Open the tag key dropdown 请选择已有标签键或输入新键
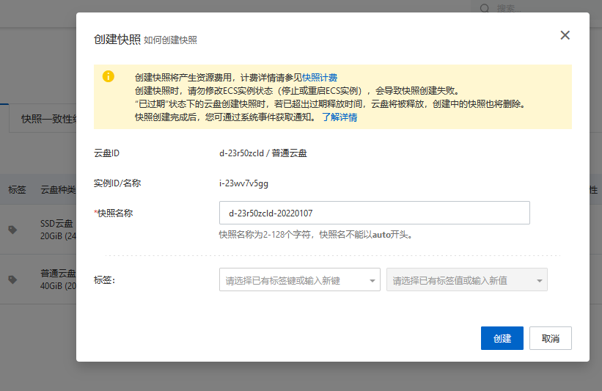Screen dimensions: 602x391 pyautogui.click(x=299, y=279)
